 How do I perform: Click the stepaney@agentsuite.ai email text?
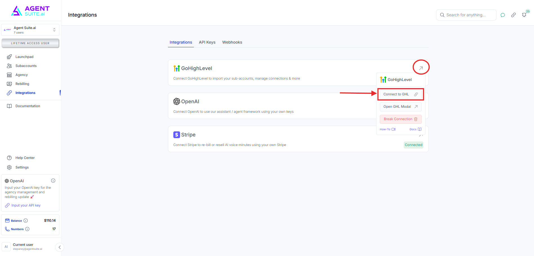pyautogui.click(x=28, y=249)
